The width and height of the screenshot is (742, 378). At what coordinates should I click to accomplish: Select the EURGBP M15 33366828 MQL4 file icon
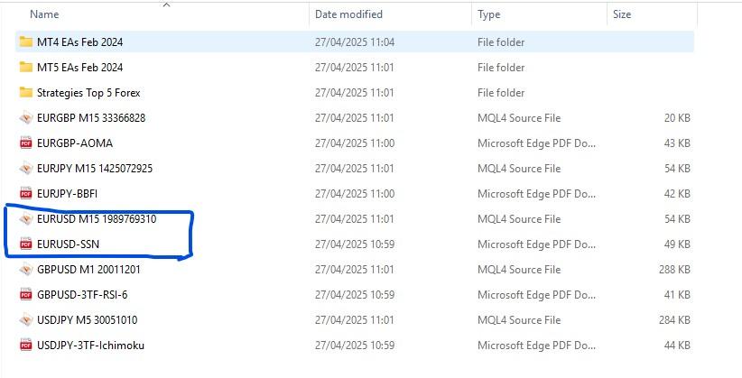click(25, 118)
